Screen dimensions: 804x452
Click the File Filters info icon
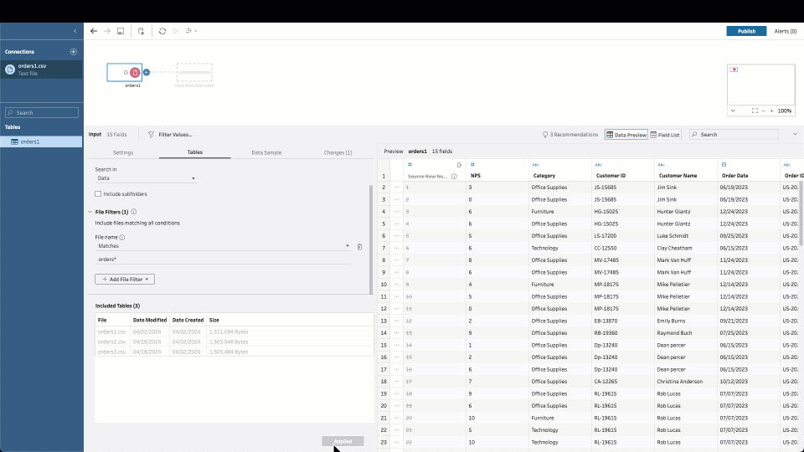tap(134, 212)
